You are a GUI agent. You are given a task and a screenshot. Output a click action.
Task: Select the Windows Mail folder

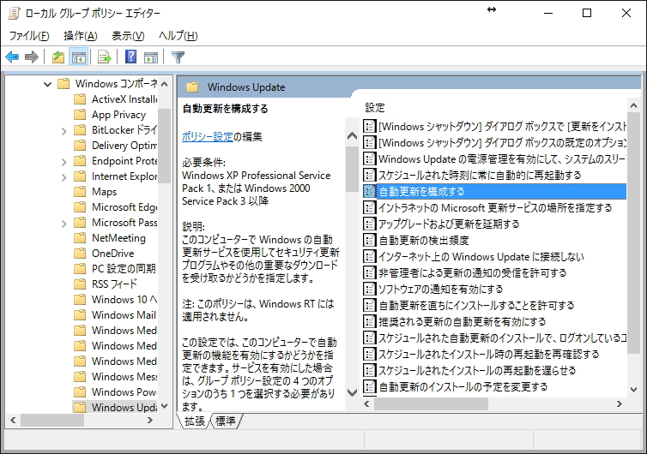(124, 314)
